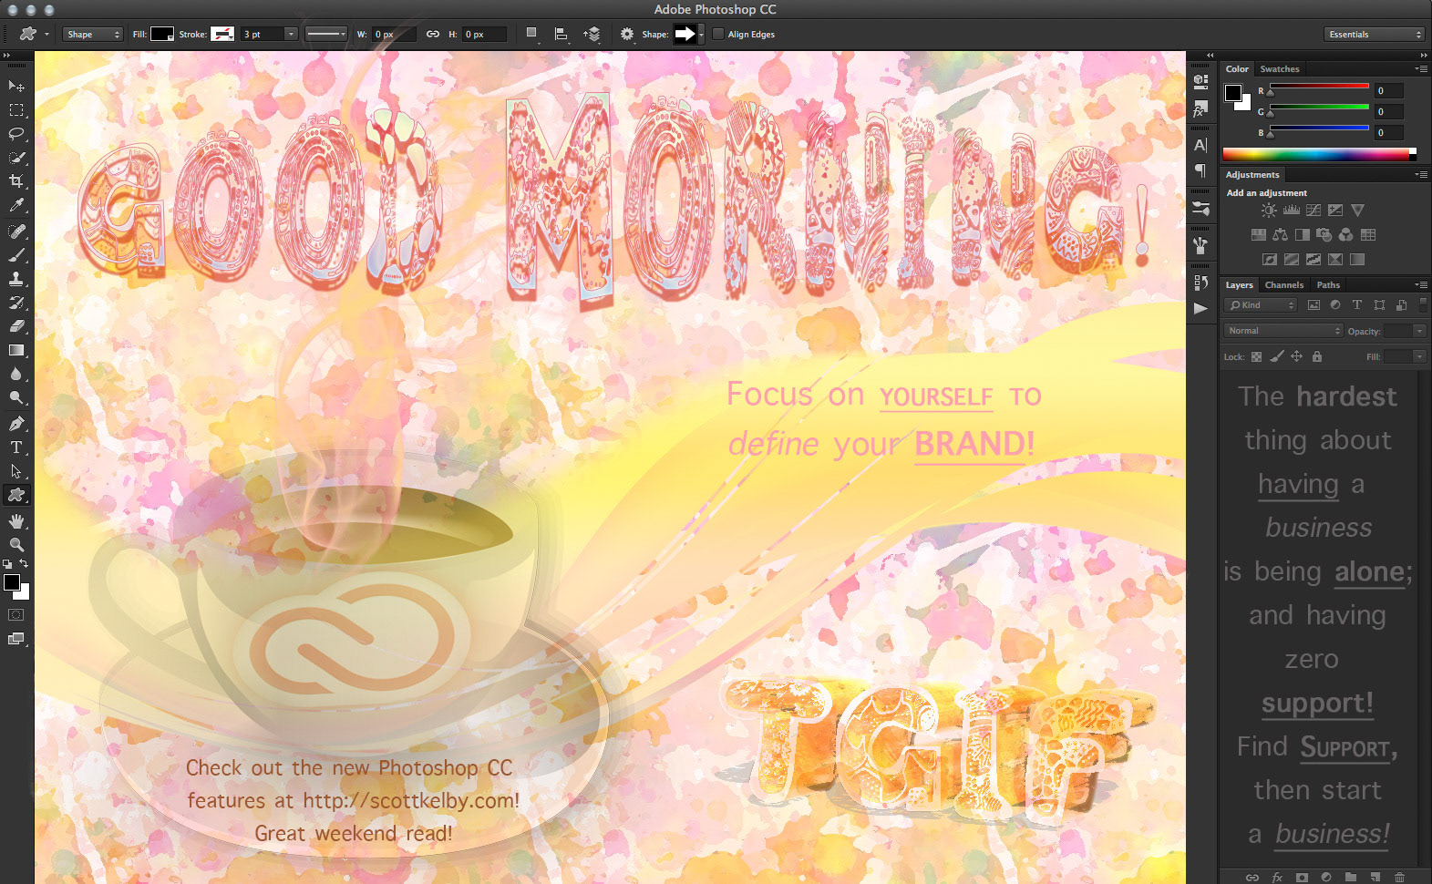The image size is (1432, 884).
Task: Toggle lock image pixels
Action: tap(1277, 357)
